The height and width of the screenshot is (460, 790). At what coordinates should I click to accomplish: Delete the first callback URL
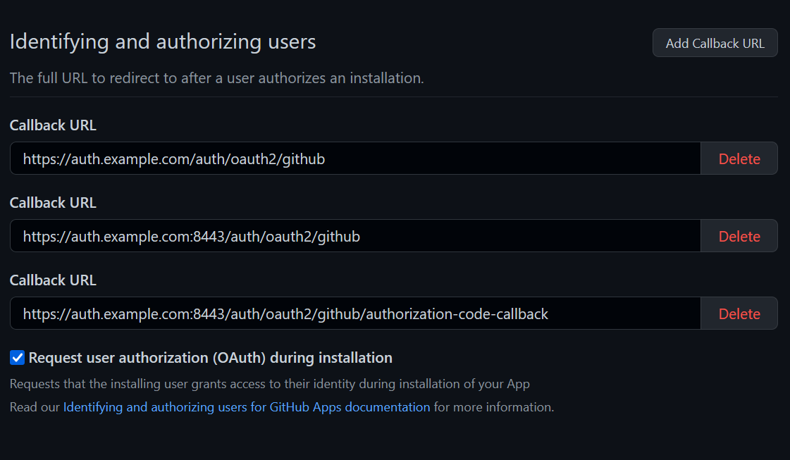click(x=739, y=158)
